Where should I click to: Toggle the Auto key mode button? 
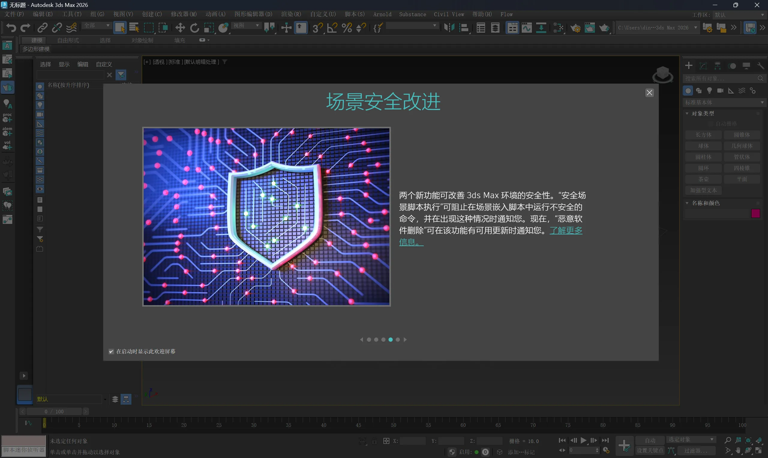pyautogui.click(x=650, y=440)
